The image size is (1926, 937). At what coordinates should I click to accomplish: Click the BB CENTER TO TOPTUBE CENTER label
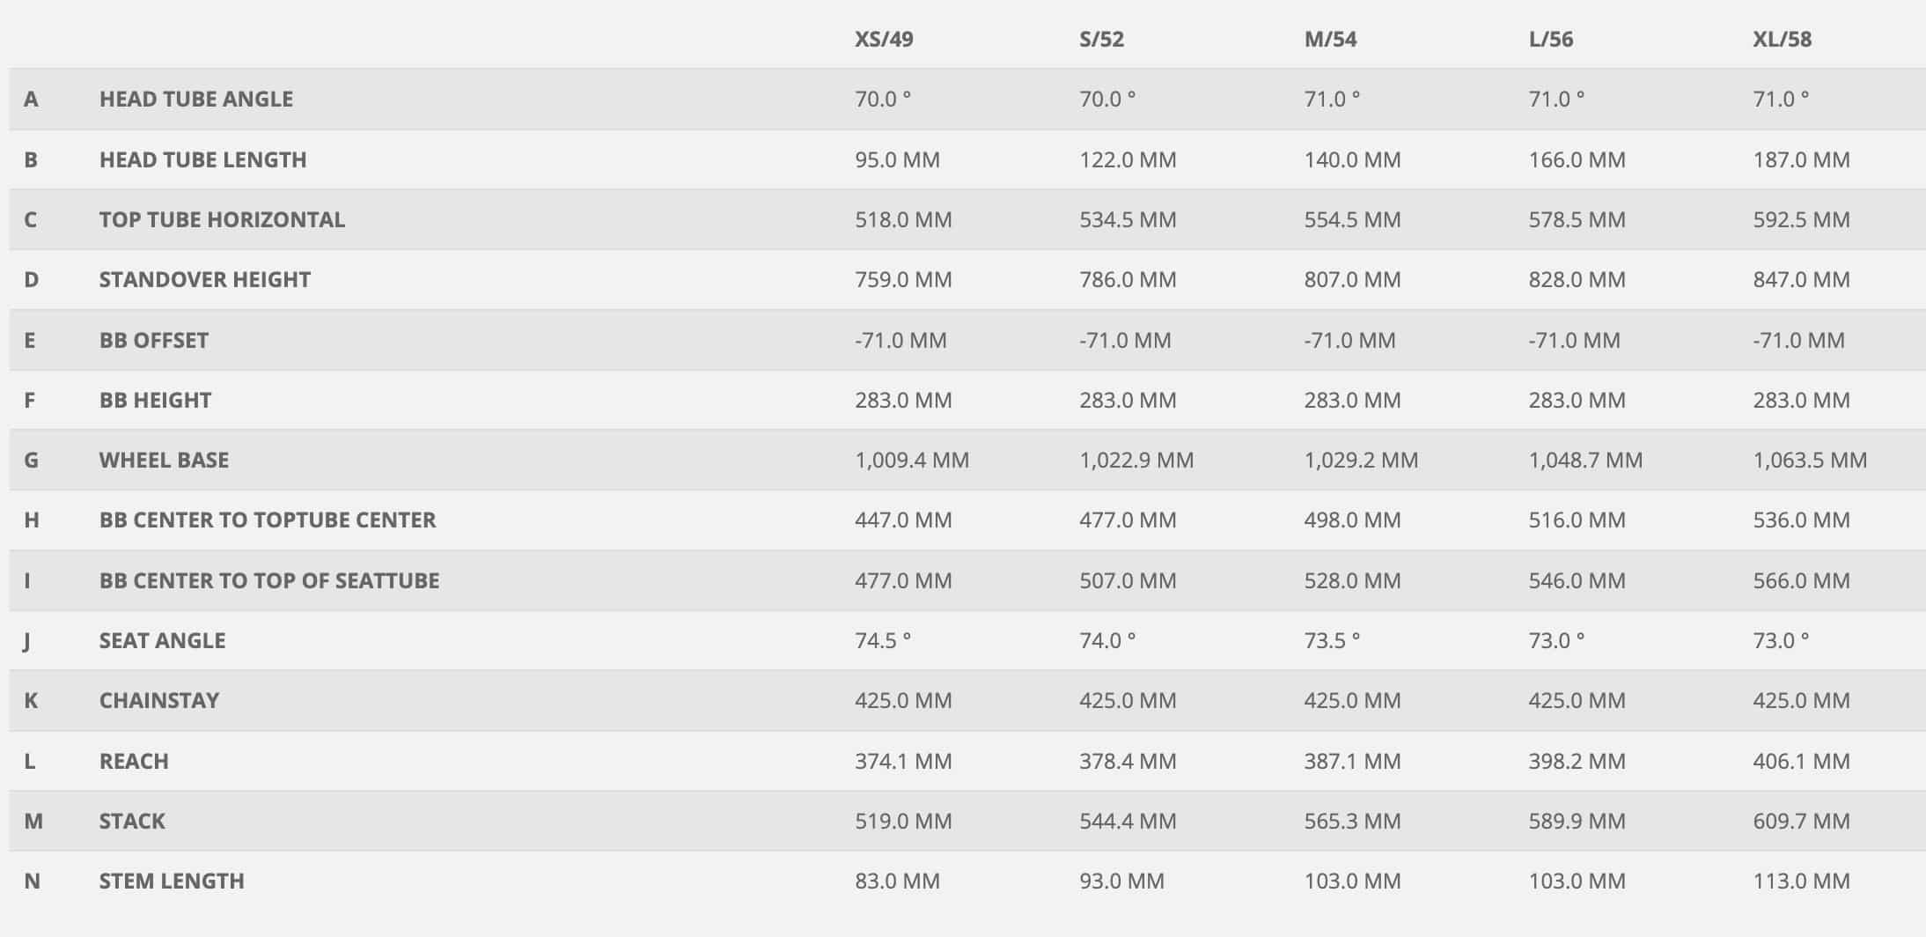pyautogui.click(x=268, y=520)
